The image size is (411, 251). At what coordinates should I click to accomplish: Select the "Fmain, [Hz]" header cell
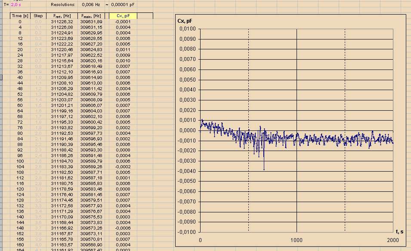(91, 16)
